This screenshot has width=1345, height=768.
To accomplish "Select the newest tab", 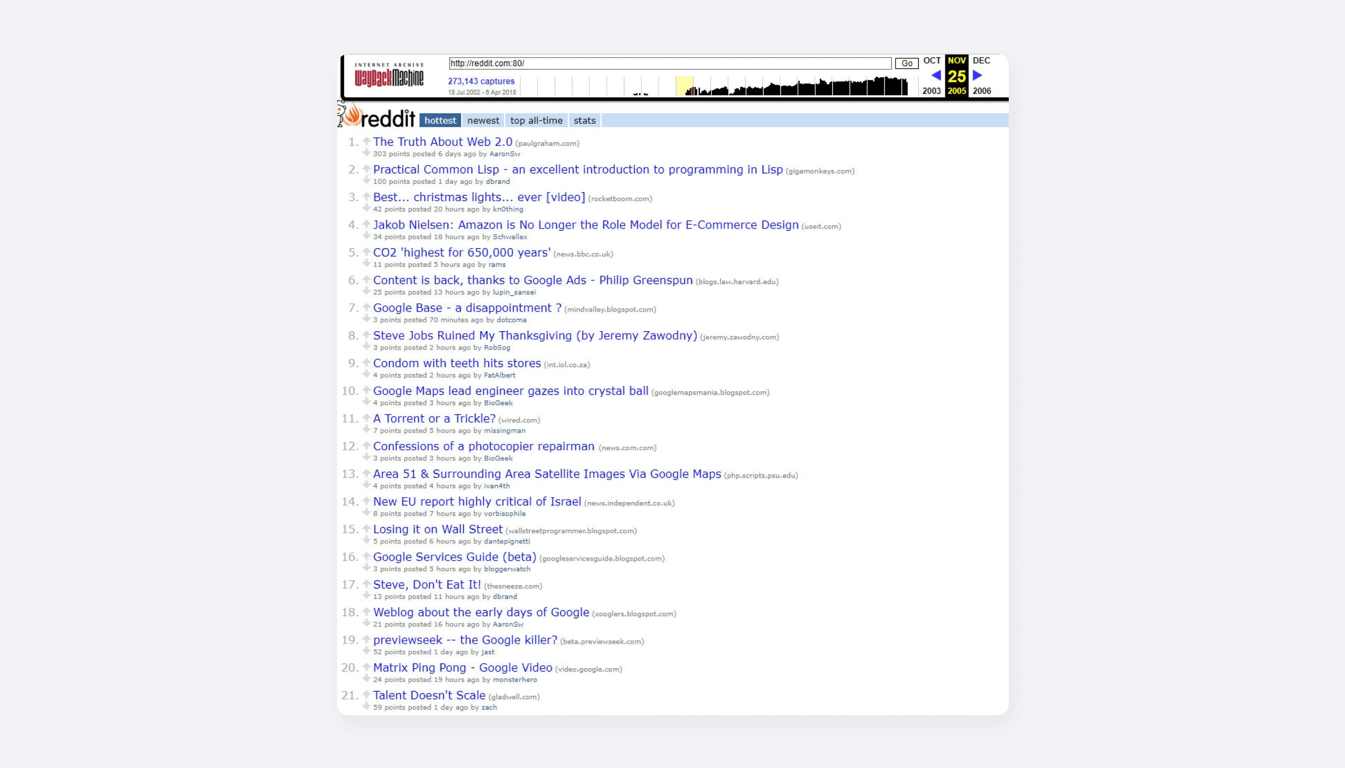I will point(482,120).
